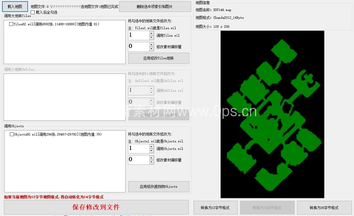
Task: Click the green map preview image
Action: [272, 114]
